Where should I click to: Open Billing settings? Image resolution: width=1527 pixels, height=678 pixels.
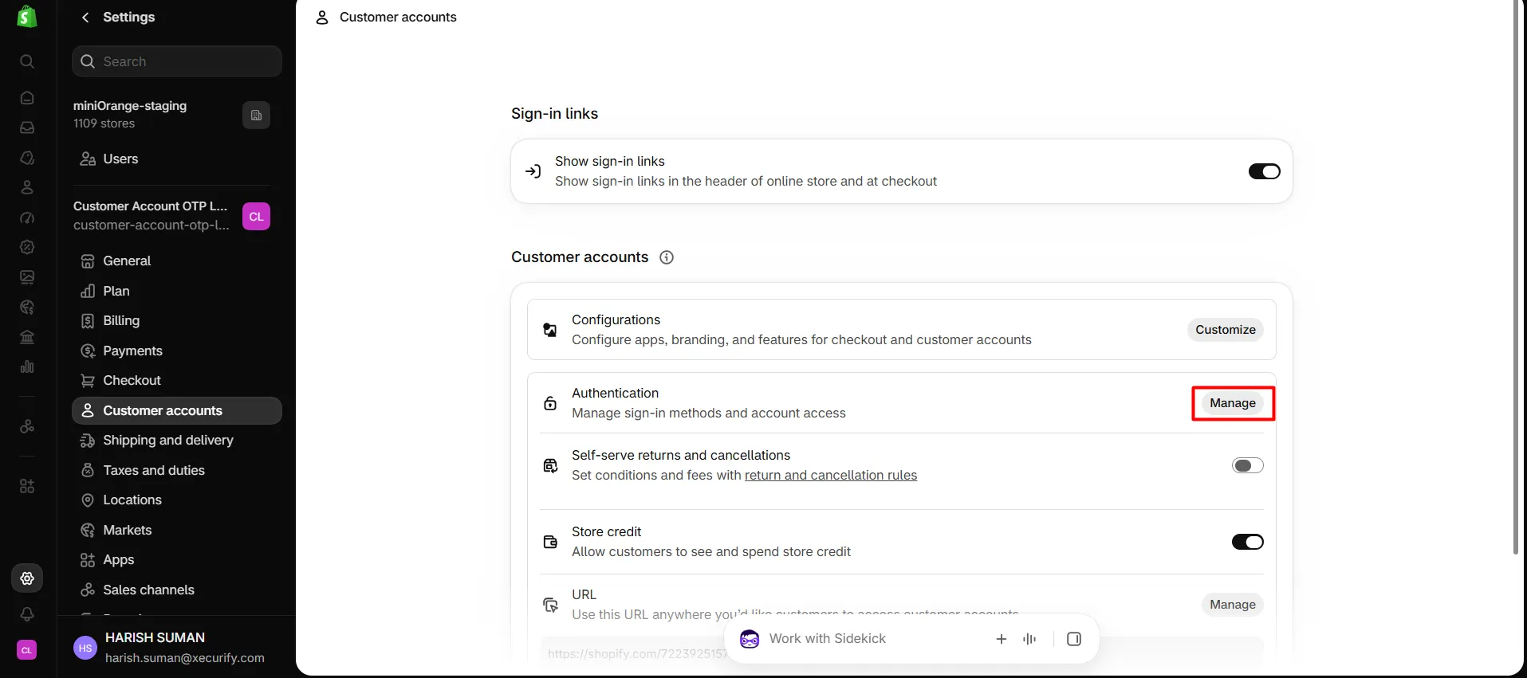point(176,321)
